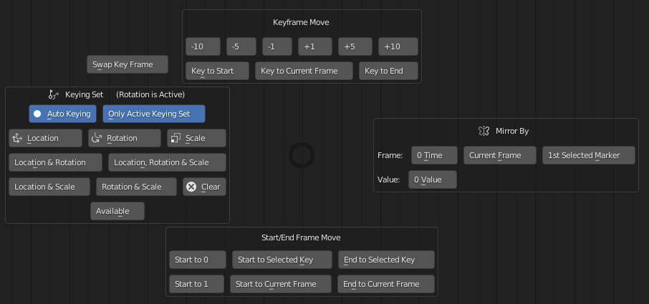Select the Available keying set
649x304 pixels.
click(117, 211)
